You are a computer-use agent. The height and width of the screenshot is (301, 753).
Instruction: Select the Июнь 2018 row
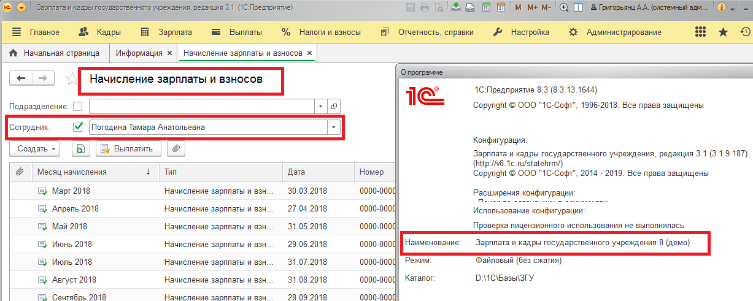coord(202,244)
